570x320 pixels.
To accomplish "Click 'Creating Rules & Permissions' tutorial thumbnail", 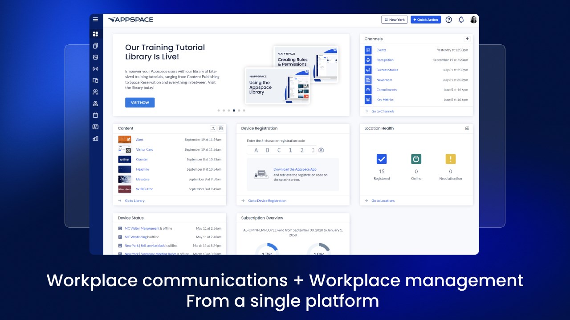I will pos(306,64).
